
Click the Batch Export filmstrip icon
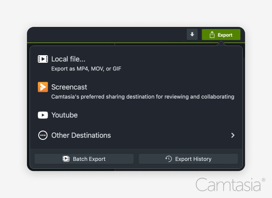point(66,159)
